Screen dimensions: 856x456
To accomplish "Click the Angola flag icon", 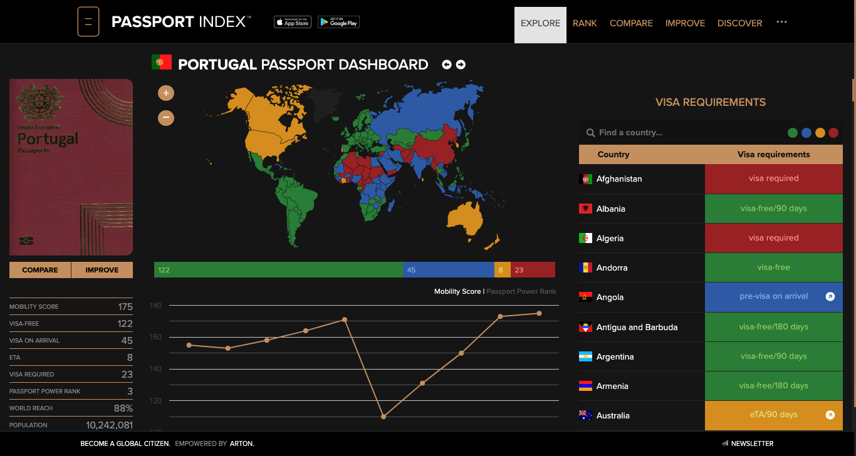I will 586,298.
